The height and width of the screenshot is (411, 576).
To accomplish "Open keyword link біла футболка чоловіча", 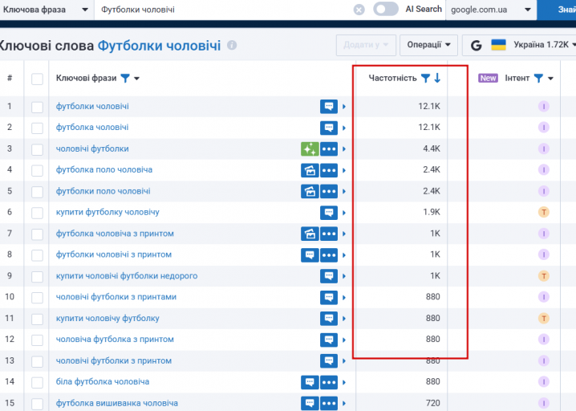I will tap(103, 381).
